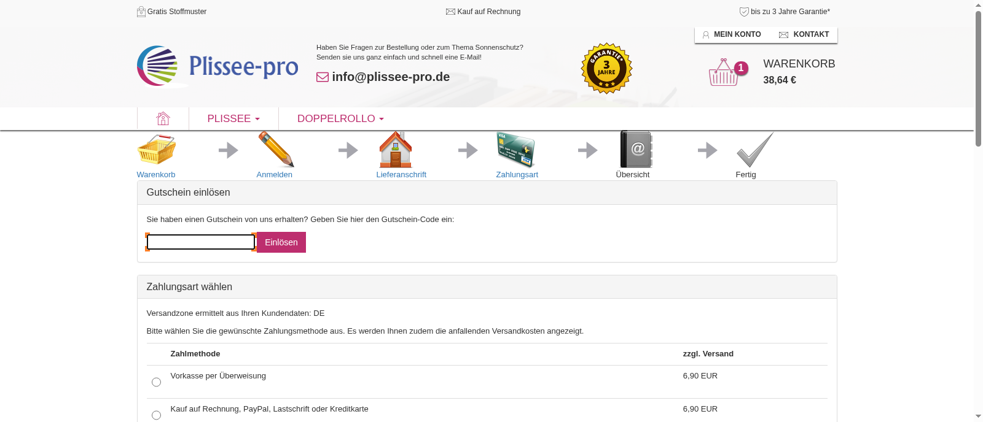Click the Zahlungsart wählen panel heading
Screen dimensions: 983x422
[x=189, y=287]
